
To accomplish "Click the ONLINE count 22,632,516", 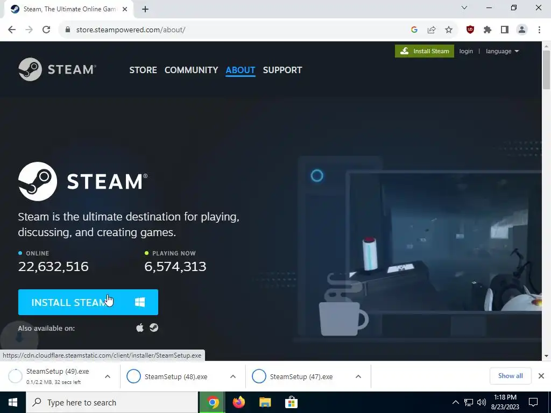I will click(x=53, y=267).
